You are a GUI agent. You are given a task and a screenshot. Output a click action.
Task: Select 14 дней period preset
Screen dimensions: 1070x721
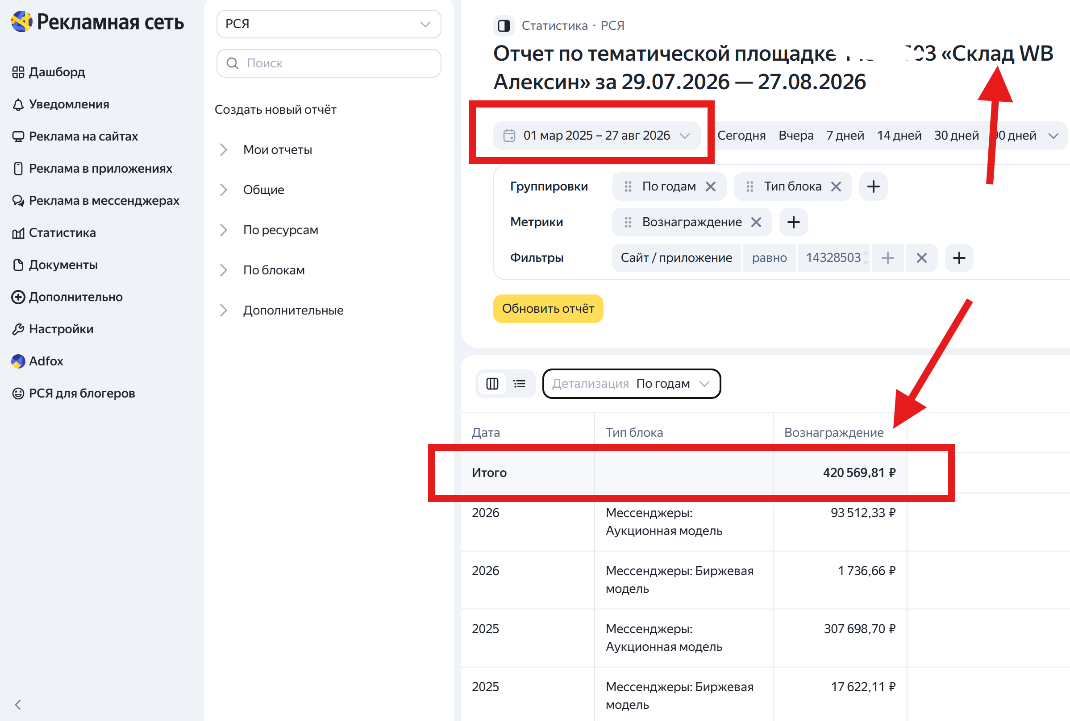click(x=899, y=136)
